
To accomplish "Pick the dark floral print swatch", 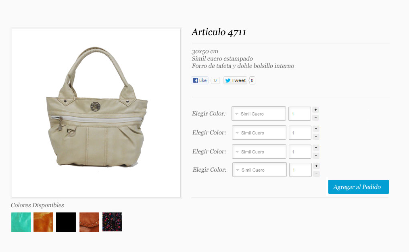I will [x=112, y=222].
